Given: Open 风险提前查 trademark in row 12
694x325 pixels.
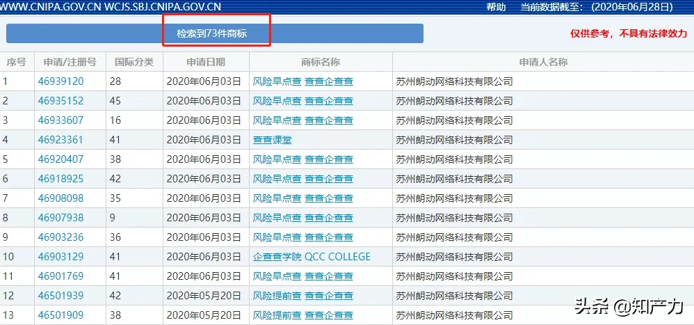Looking at the screenshot, I should click(302, 296).
